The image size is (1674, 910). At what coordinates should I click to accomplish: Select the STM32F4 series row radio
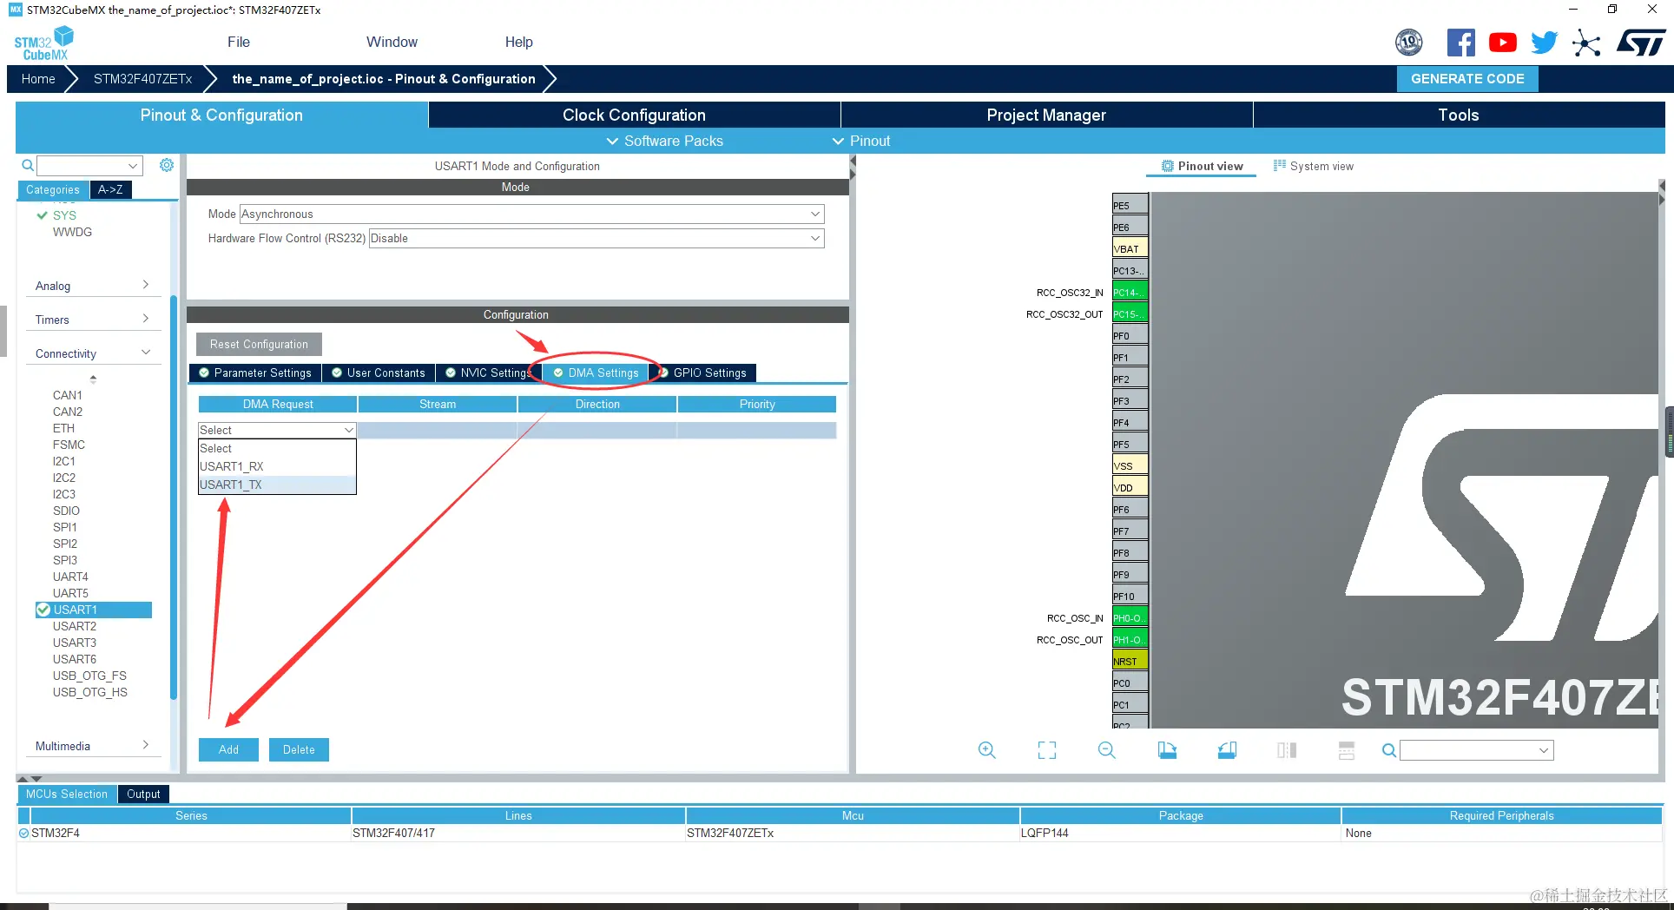pyautogui.click(x=24, y=833)
